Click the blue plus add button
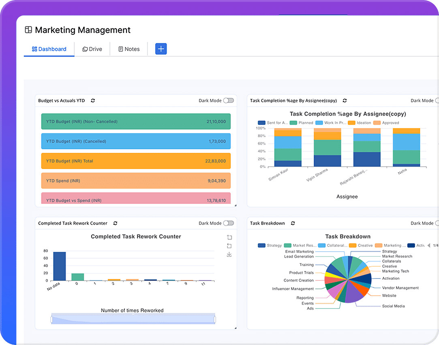This screenshot has width=439, height=345. point(161,49)
